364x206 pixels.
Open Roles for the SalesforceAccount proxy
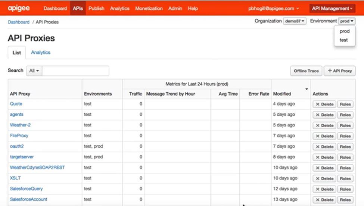click(x=345, y=200)
